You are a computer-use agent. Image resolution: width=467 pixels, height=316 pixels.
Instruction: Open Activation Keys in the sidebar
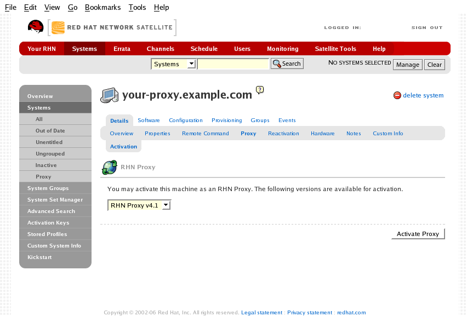click(55, 222)
